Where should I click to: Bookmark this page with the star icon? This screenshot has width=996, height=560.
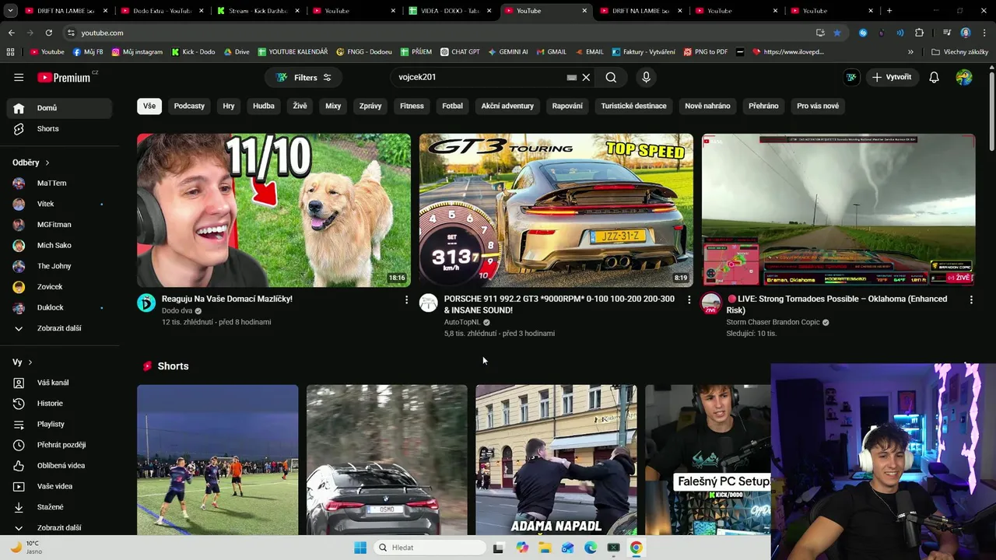[837, 33]
